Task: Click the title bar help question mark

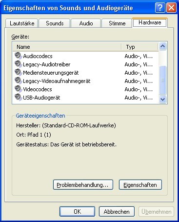Action: coord(160,8)
